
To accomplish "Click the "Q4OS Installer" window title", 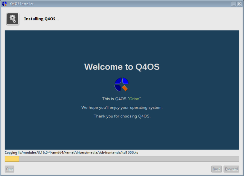I will (22, 4).
